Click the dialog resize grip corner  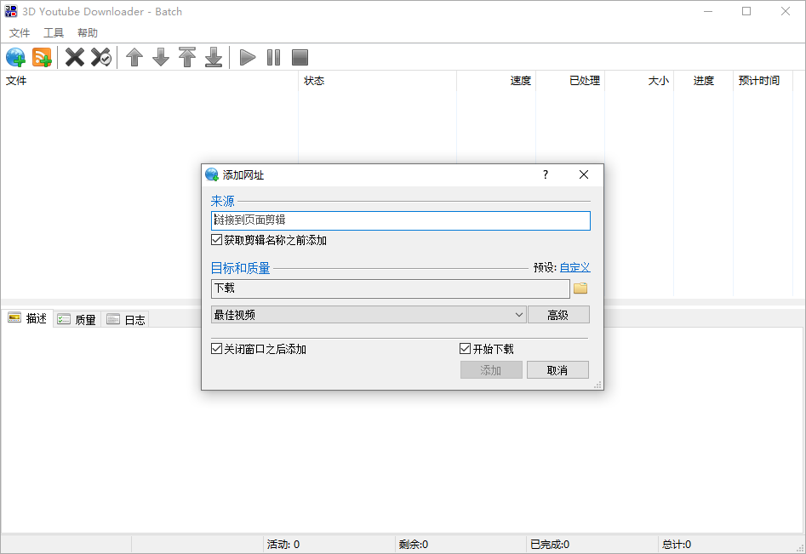click(597, 385)
